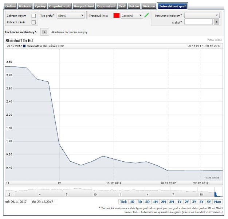This screenshot has width=228, height=219.
Task: Open the Zprávy tab
Action: tap(40, 6)
